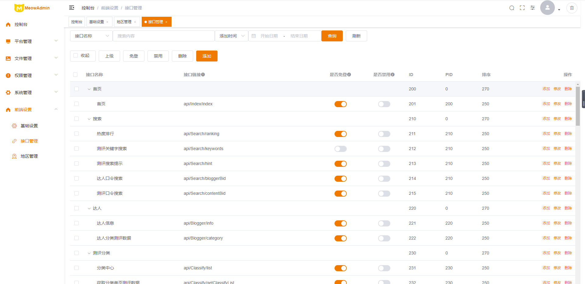The width and height of the screenshot is (585, 284).
Task: Click info icon next to 是否禁用 header
Action: tap(393, 75)
